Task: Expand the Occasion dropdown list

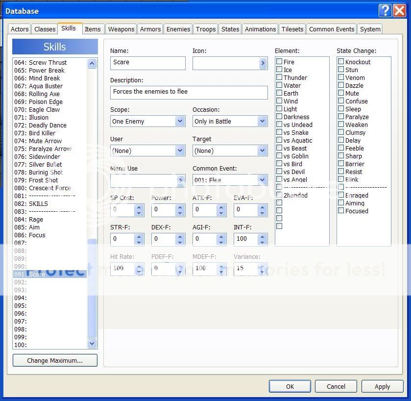Action: [262, 121]
